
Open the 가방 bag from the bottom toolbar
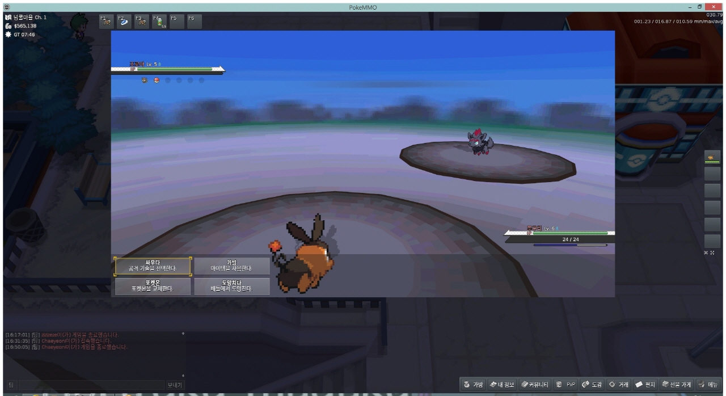(474, 385)
